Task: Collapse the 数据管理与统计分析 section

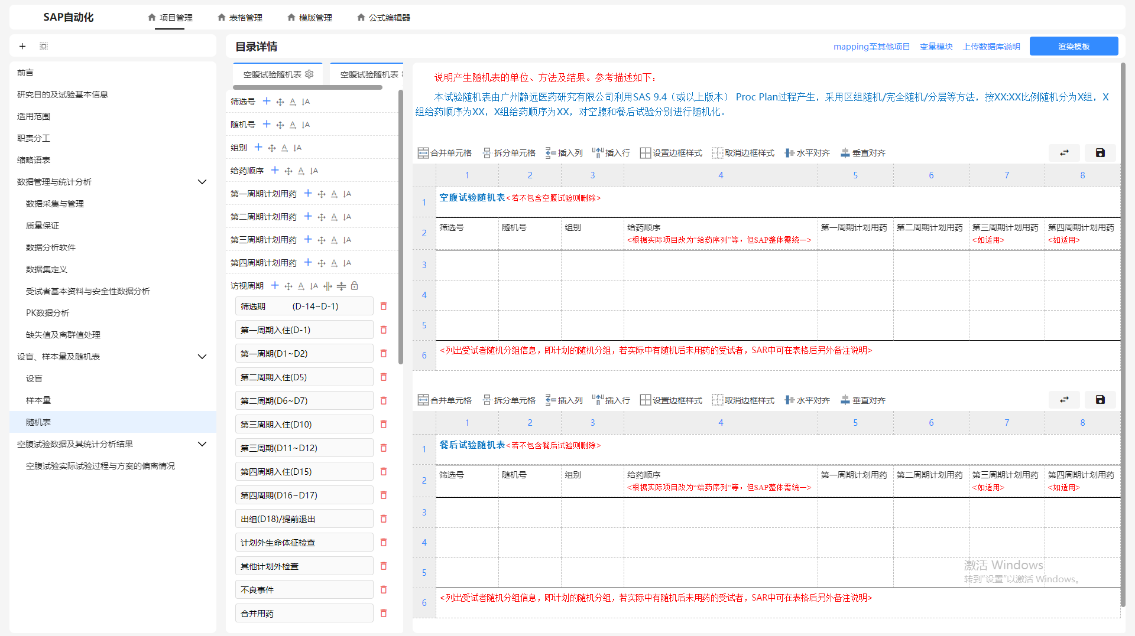Action: click(x=202, y=182)
